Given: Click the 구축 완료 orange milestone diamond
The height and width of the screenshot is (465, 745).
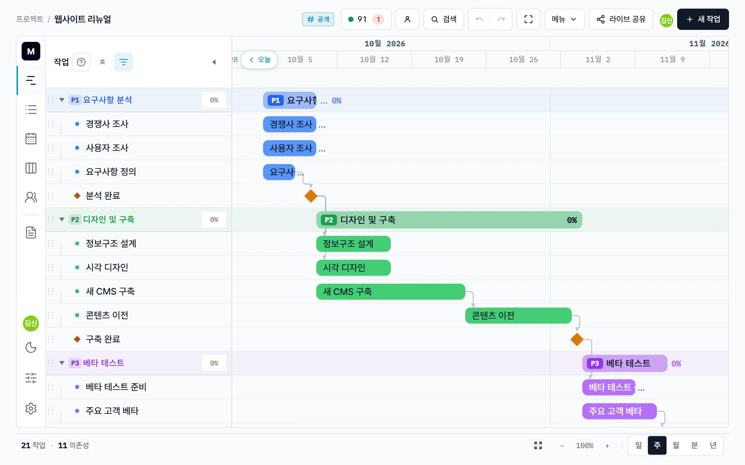Looking at the screenshot, I should (577, 339).
